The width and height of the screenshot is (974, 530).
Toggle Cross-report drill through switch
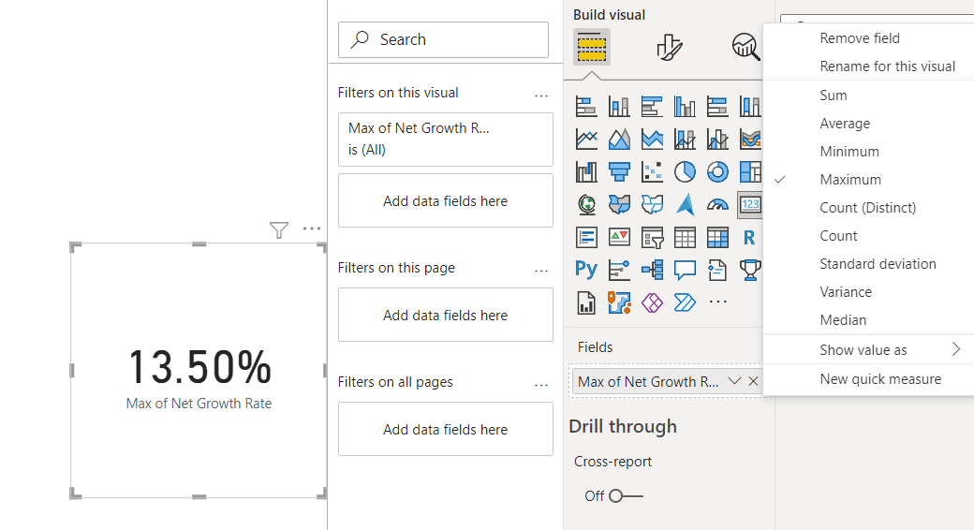pos(627,496)
